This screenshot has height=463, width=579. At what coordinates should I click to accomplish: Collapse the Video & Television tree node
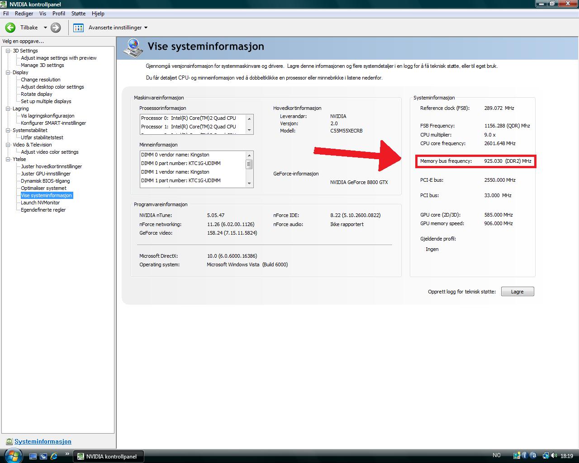[8, 145]
